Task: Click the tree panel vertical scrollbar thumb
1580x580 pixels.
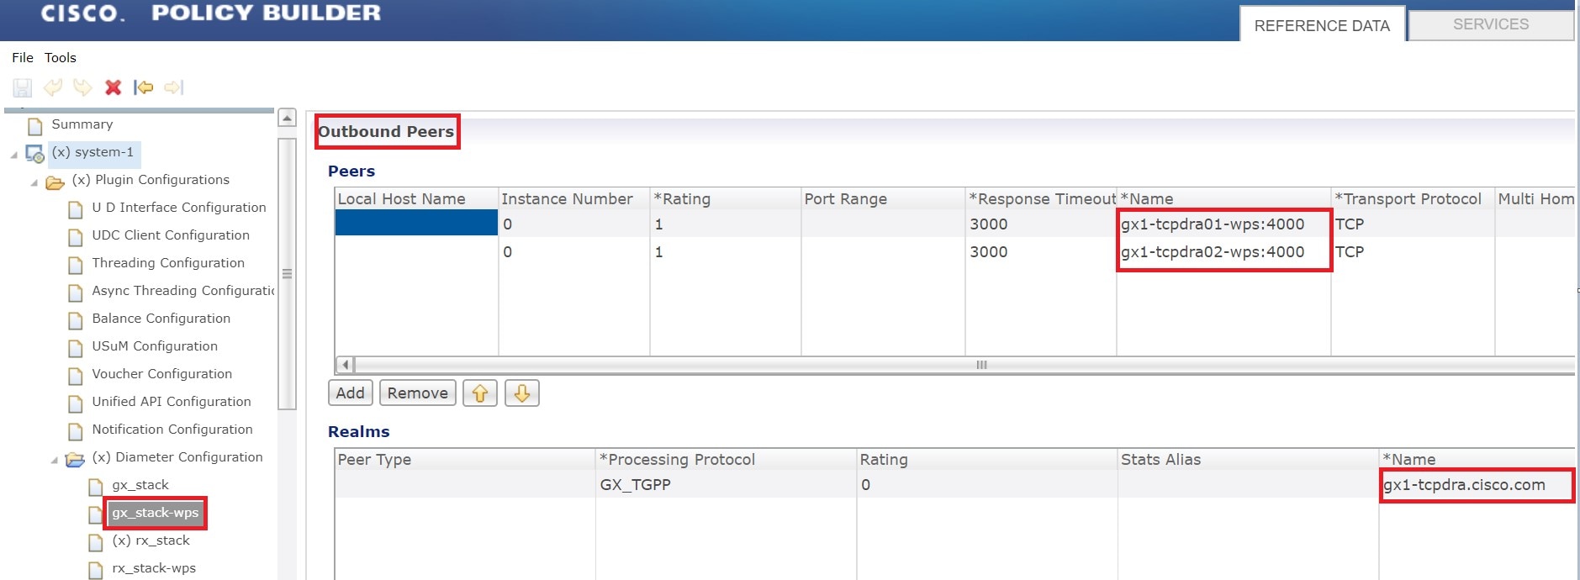Action: 287,274
